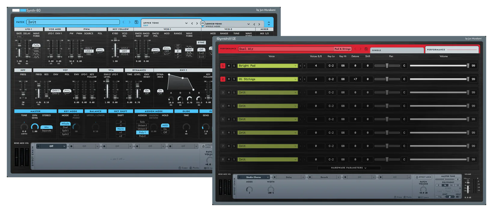493x212 pixels.
Task: Open Delay effect slot dropdown
Action: tap(303, 177)
